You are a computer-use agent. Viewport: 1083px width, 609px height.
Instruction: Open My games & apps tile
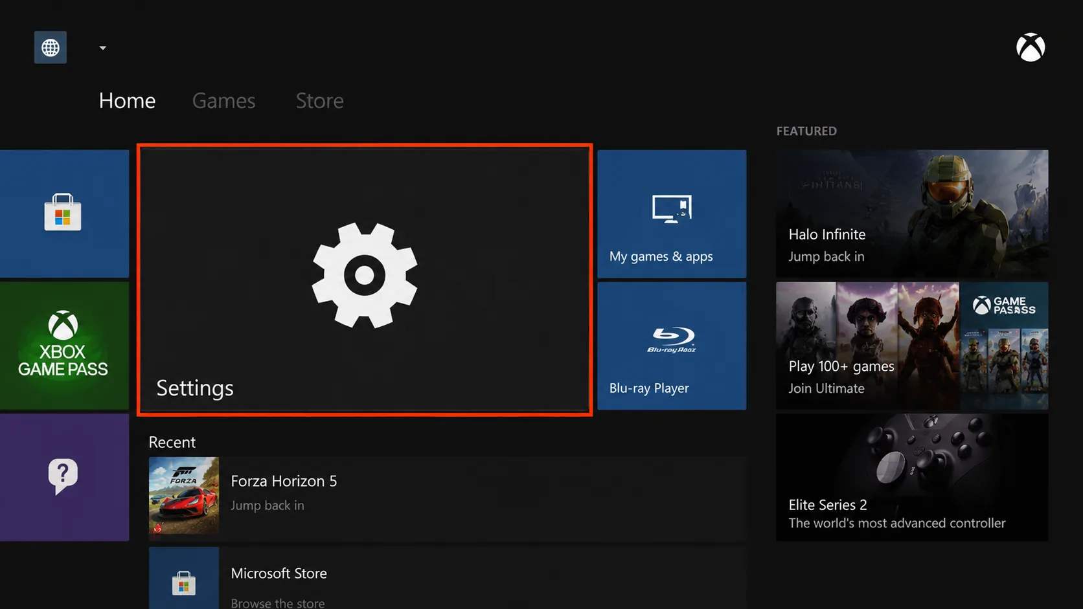(672, 214)
